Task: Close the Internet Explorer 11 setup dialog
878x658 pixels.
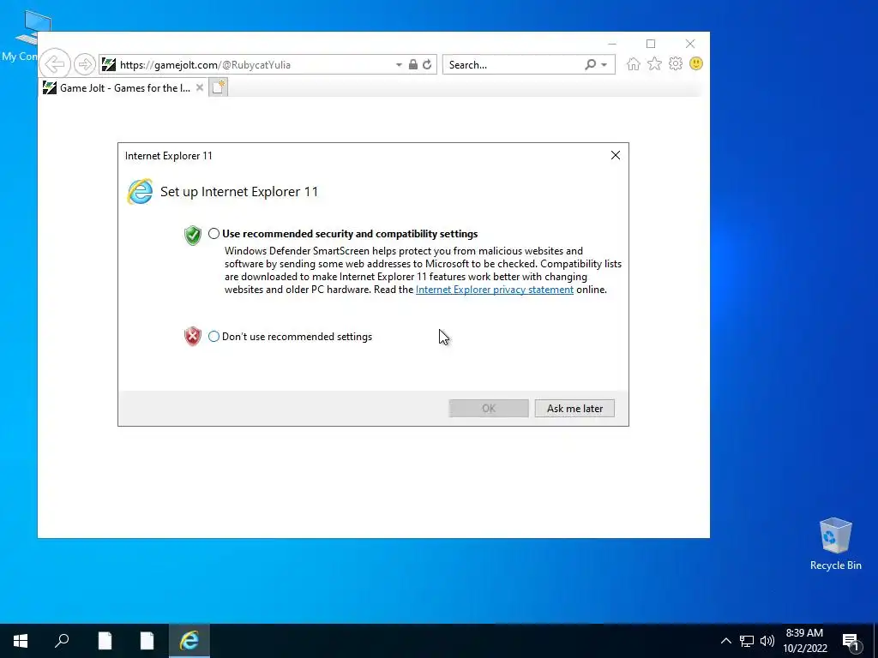Action: (616, 155)
